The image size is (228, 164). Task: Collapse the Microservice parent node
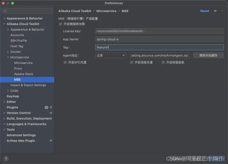8,57
